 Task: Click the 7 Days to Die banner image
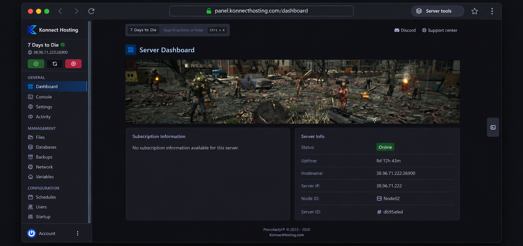coord(293,92)
